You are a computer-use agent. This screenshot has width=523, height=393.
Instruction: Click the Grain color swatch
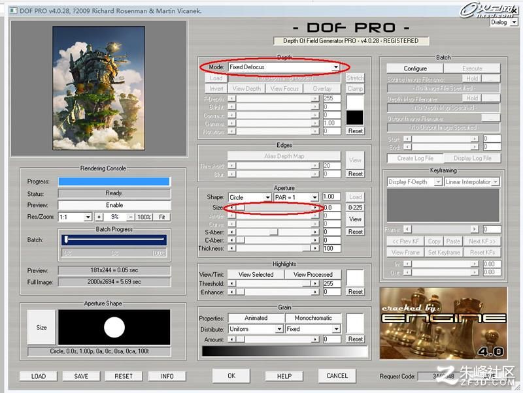coord(355,323)
